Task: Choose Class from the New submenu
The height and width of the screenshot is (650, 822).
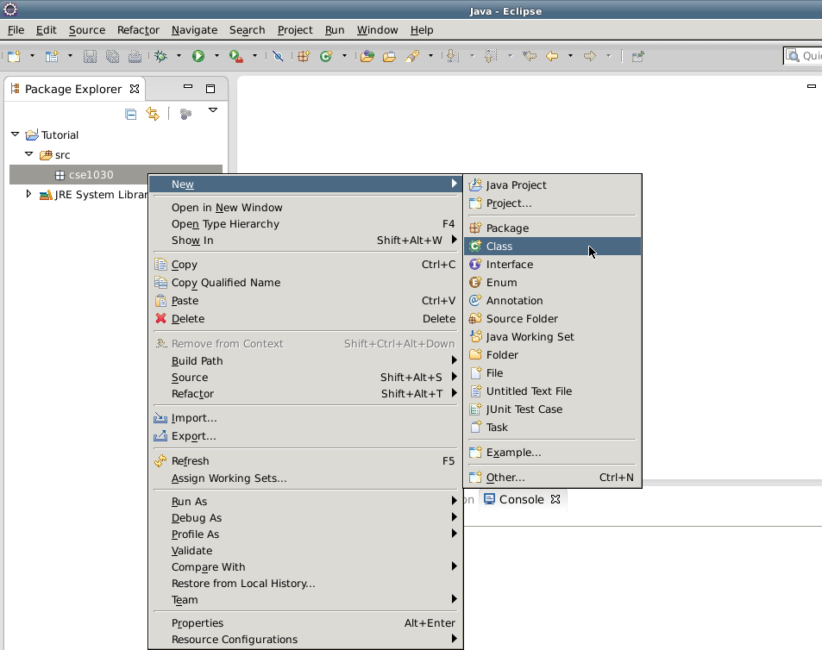Action: 553,247
